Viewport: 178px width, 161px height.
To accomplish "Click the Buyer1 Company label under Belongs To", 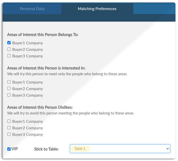I will (28, 43).
